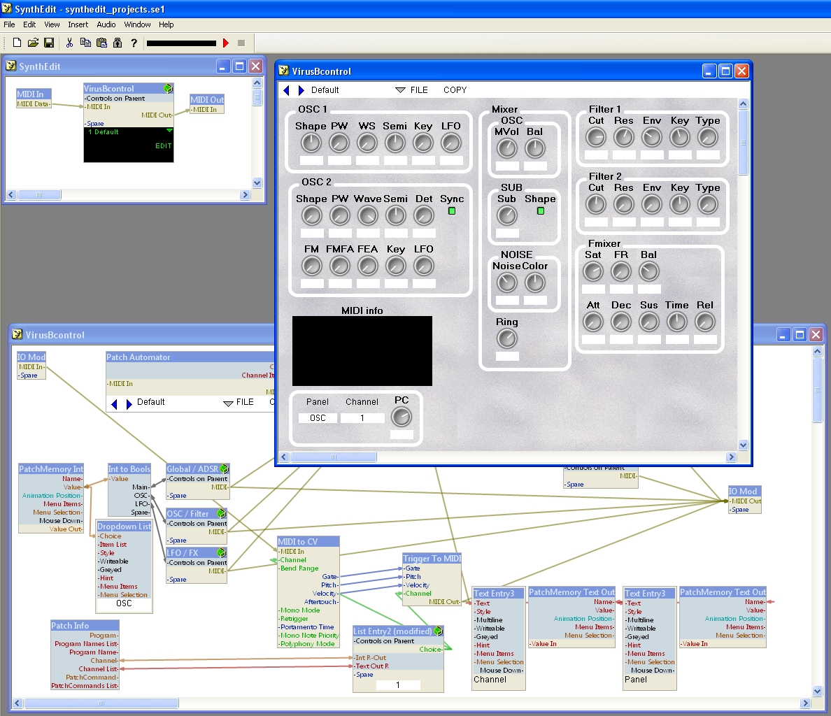Click the VirusBcontrol panel horizontal scrollbar right arrow
The width and height of the screenshot is (831, 716).
coord(732,457)
